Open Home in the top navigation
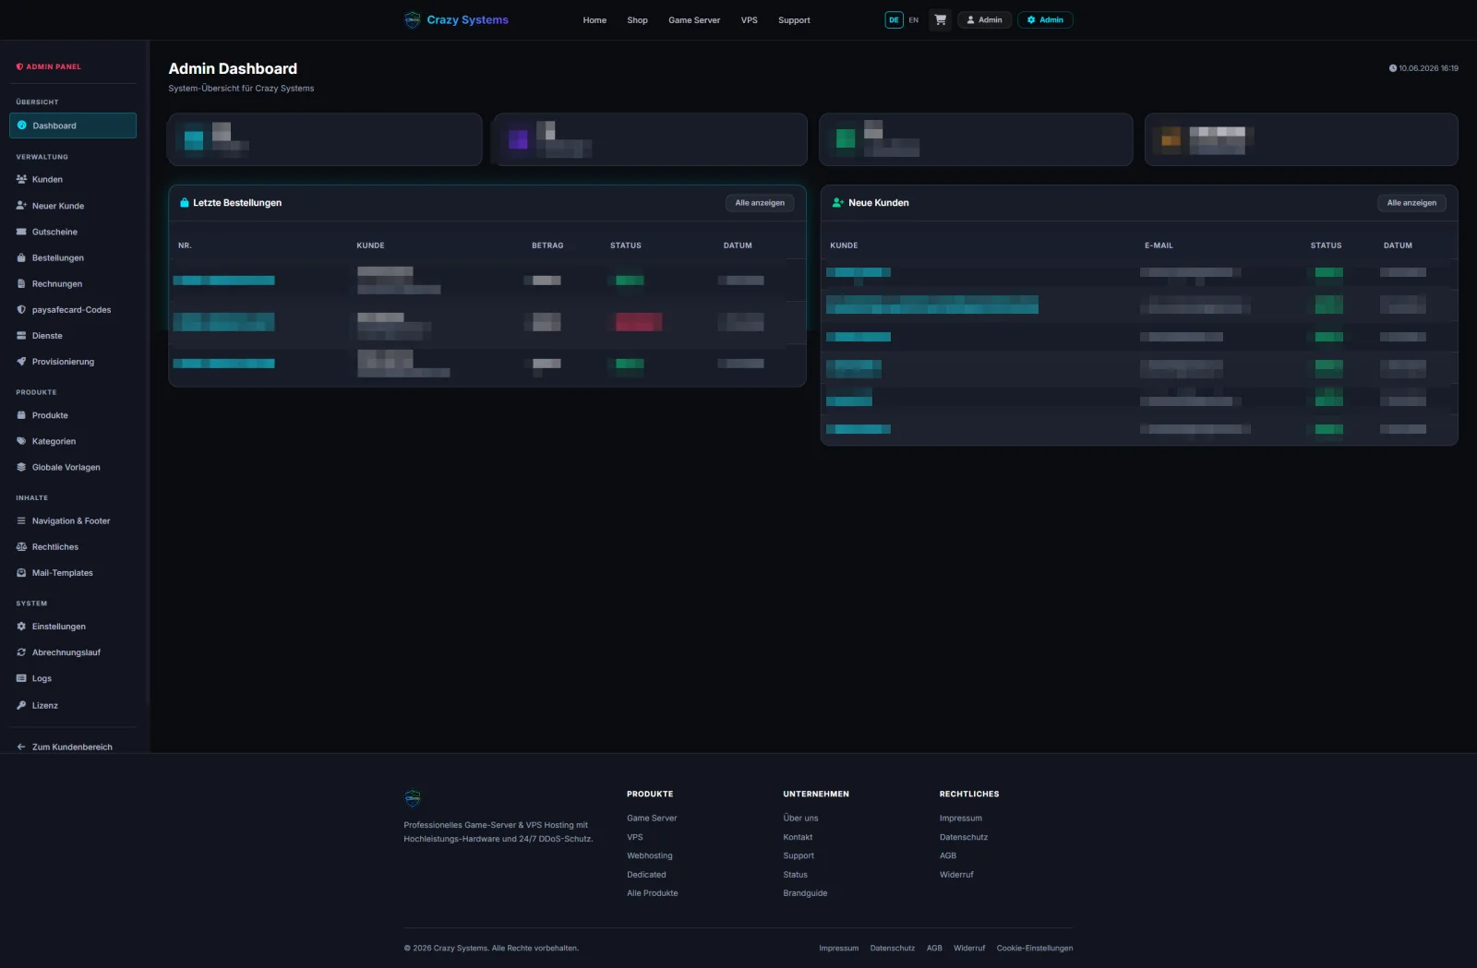This screenshot has width=1477, height=968. [x=594, y=19]
